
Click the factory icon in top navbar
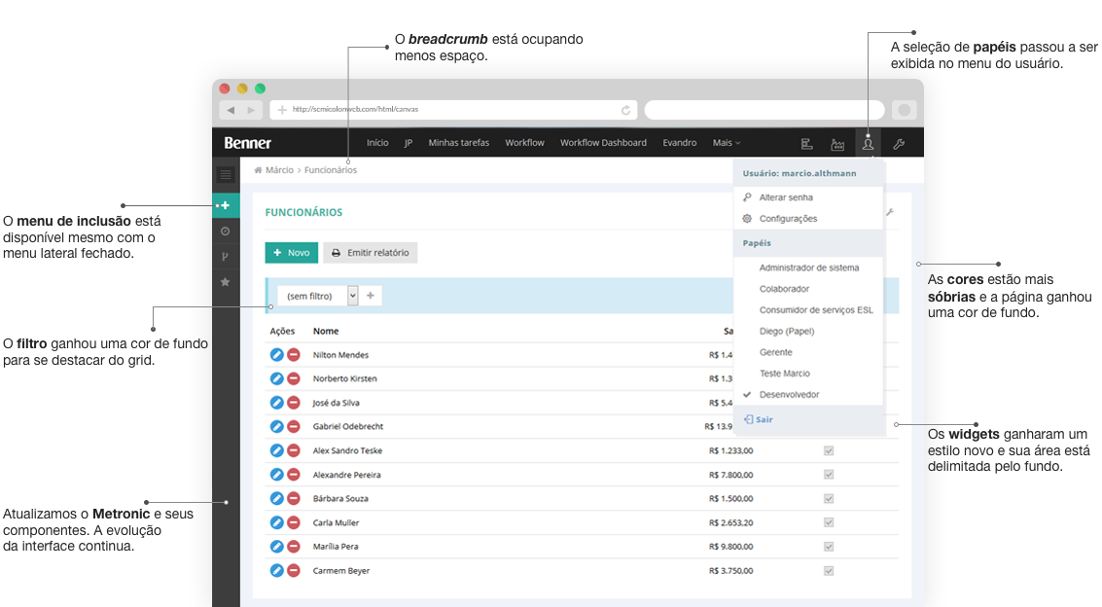[x=836, y=144]
